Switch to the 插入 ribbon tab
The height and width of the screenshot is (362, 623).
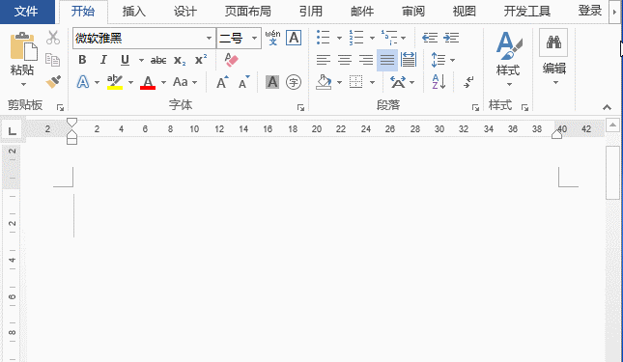(x=134, y=12)
